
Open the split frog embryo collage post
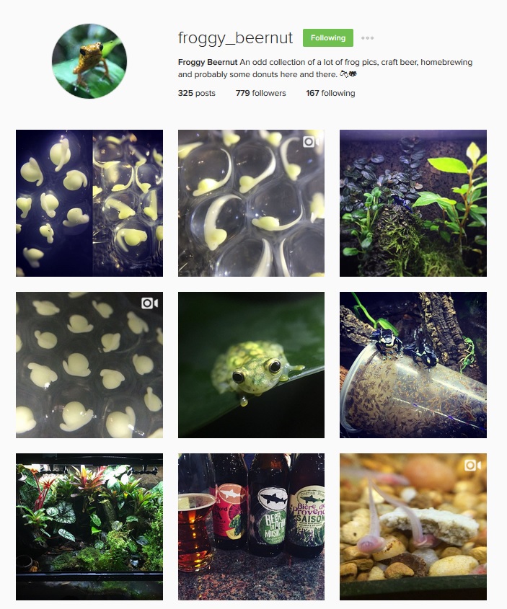[x=89, y=203]
